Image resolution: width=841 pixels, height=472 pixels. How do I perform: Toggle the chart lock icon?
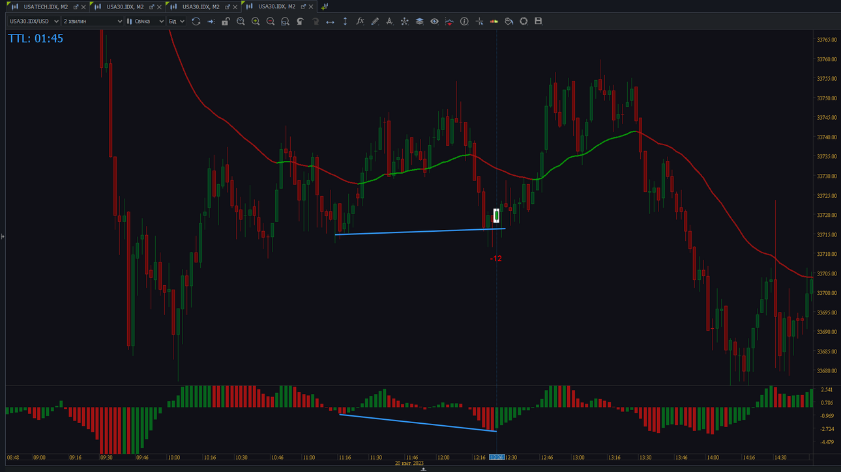coord(226,21)
